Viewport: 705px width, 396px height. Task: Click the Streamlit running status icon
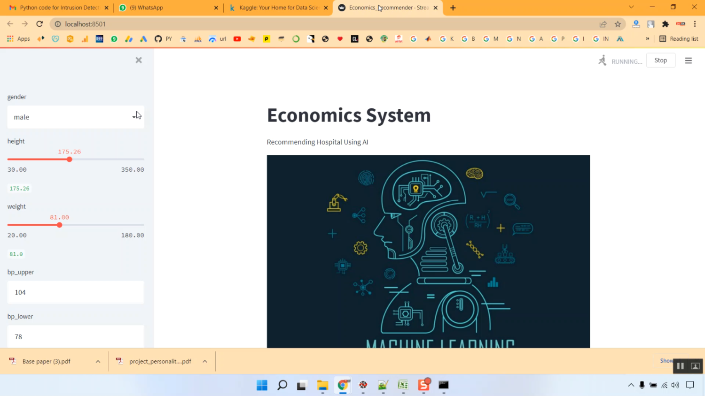pos(603,61)
